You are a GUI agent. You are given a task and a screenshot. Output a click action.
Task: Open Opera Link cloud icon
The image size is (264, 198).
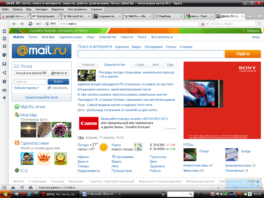pos(13,188)
